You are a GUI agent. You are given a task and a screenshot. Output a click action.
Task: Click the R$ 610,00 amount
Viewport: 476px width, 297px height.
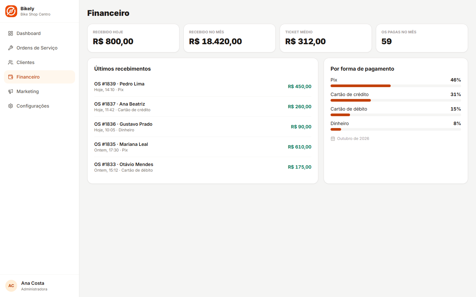pyautogui.click(x=299, y=147)
